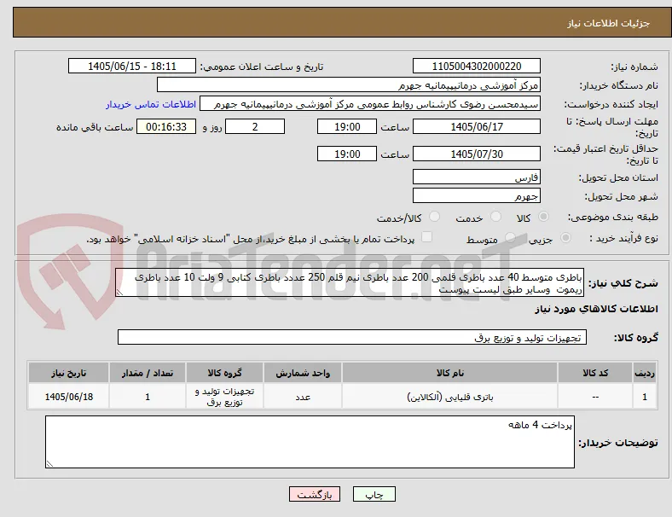Screen dimensions: 672x517
Task: Choose the متوسط purchase type radio
Action: pyautogui.click(x=510, y=237)
